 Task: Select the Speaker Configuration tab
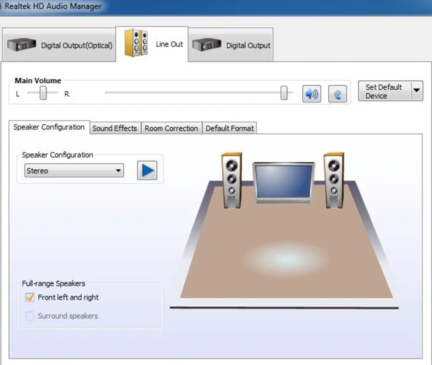click(49, 127)
